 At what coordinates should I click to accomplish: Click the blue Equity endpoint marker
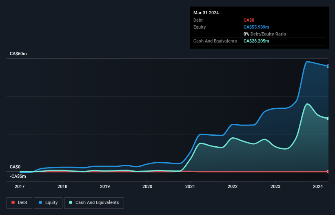328,66
